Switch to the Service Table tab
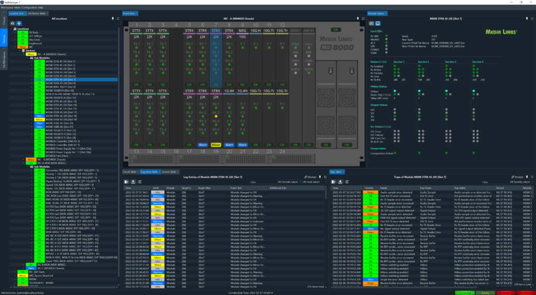The width and height of the screenshot is (536, 295). (169, 172)
